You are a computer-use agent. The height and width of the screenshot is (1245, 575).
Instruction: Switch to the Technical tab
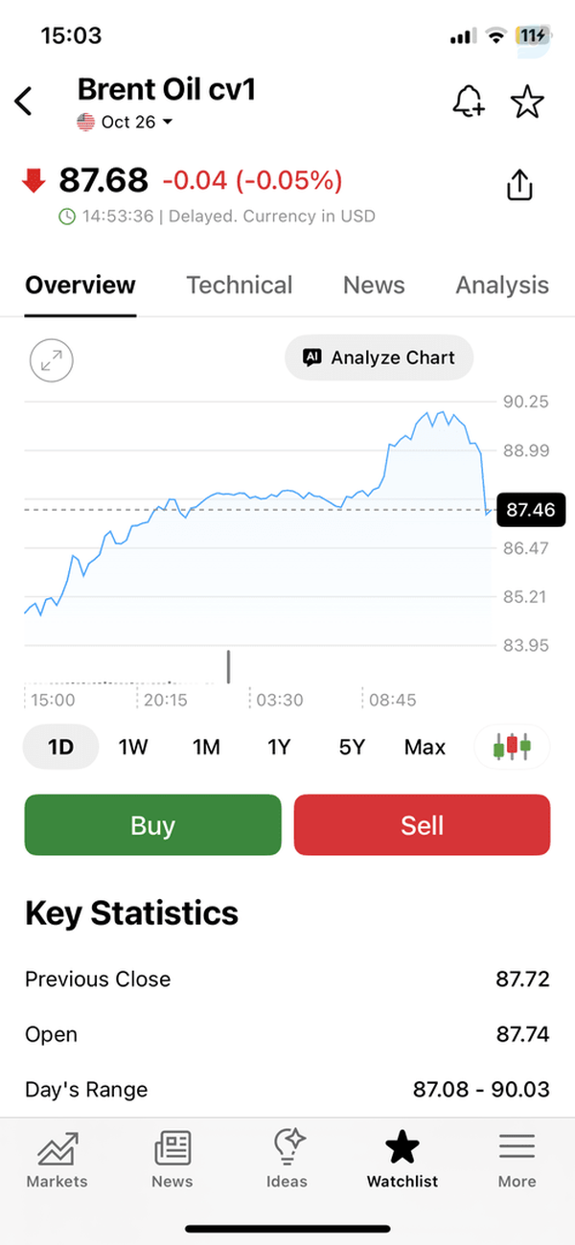(240, 285)
